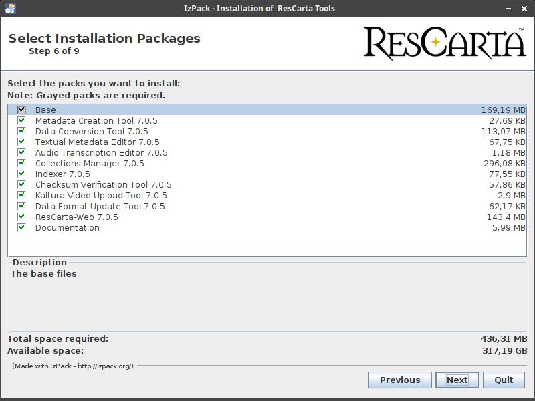Viewport: 535px width, 401px height.
Task: Click the 27,69 KB size value
Action: [507, 121]
